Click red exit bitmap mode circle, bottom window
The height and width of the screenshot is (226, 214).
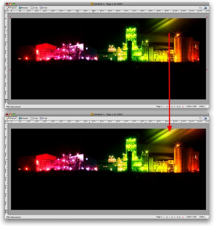183,217
